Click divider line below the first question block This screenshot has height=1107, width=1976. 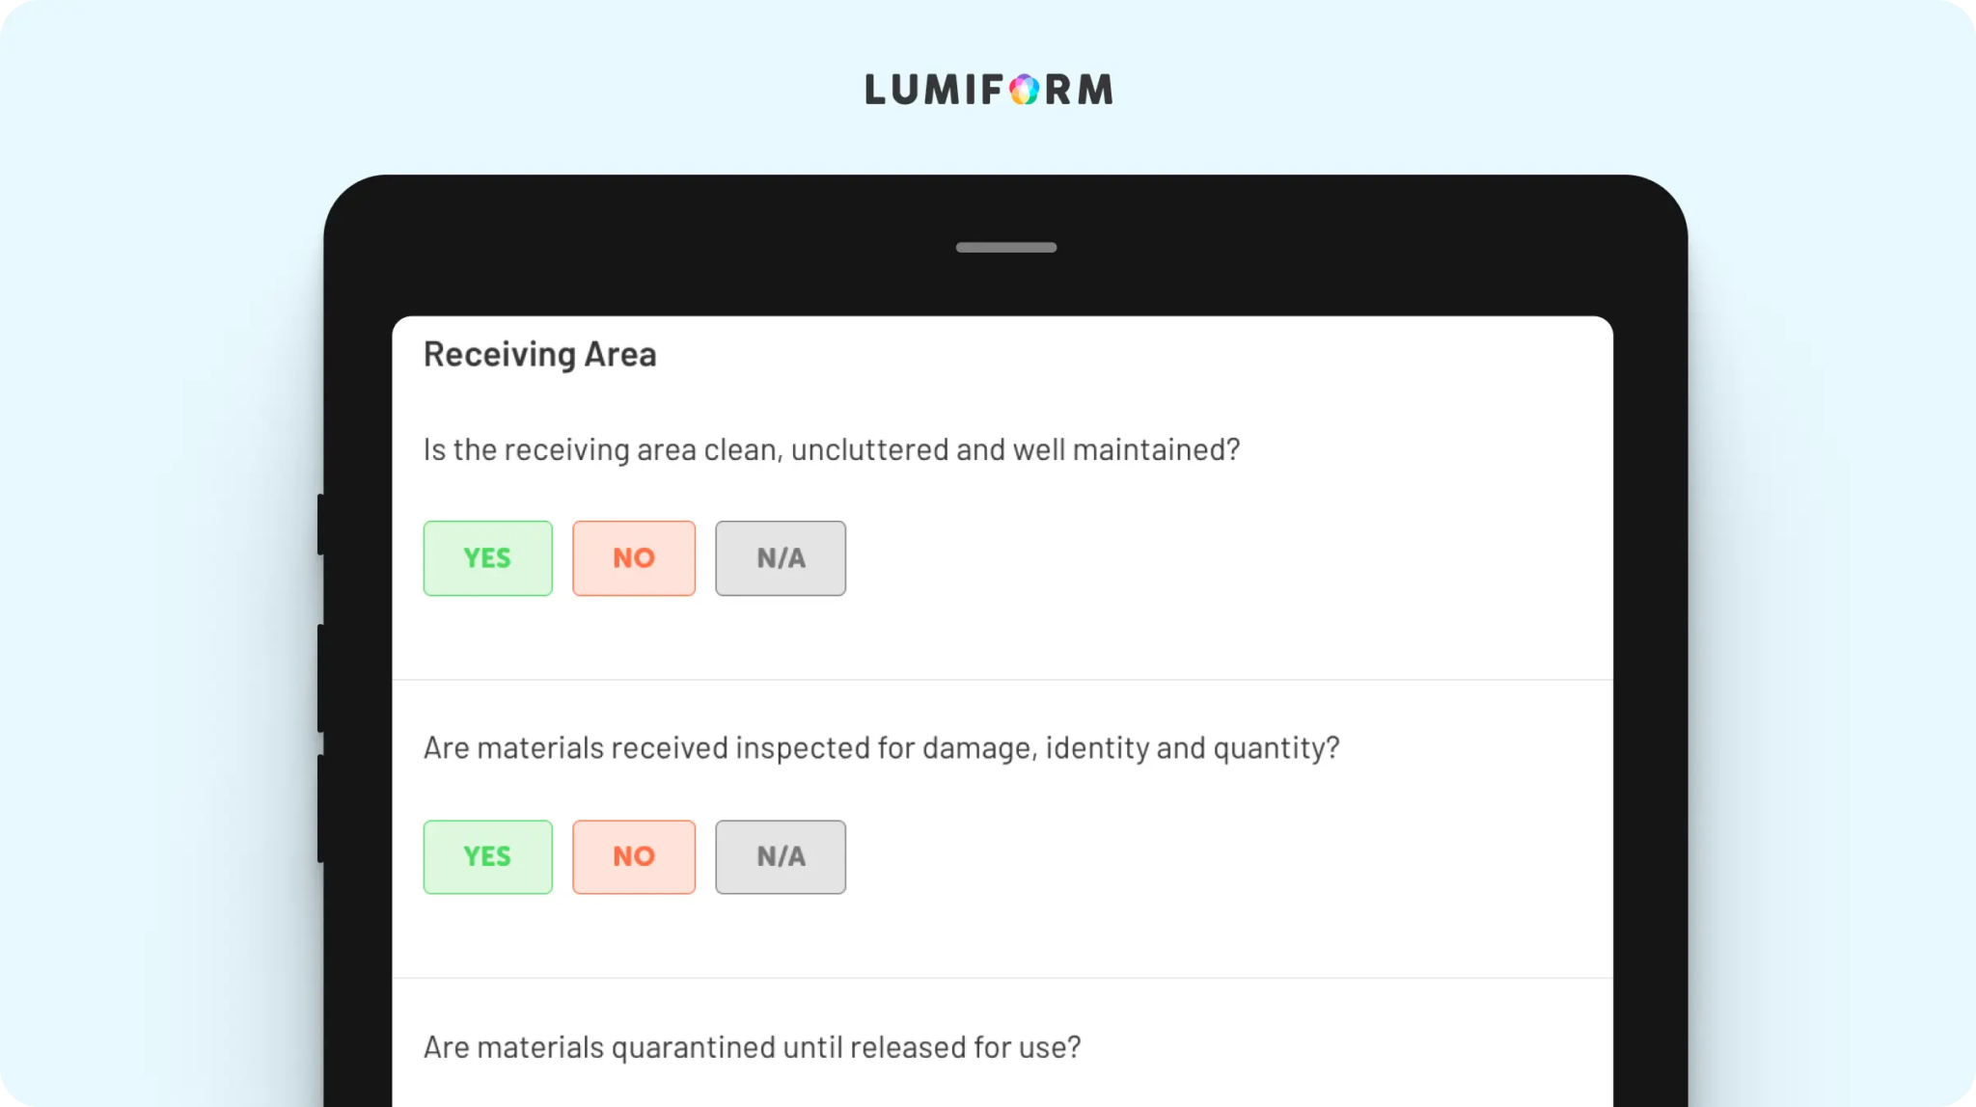coord(1002,680)
